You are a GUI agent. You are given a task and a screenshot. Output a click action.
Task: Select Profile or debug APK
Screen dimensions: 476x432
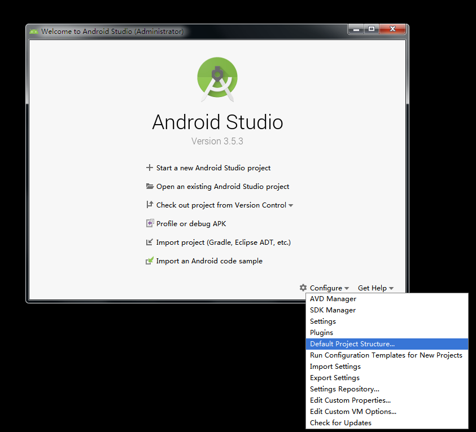pyautogui.click(x=191, y=224)
